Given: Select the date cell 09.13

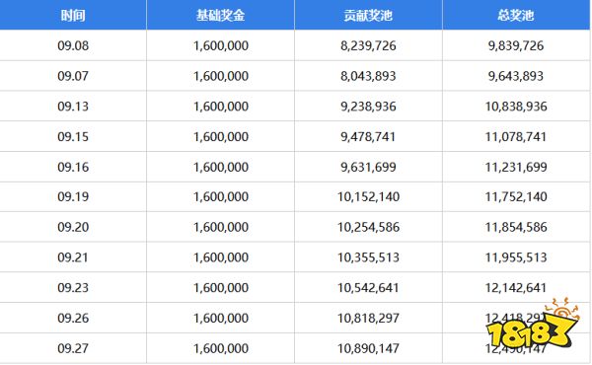Looking at the screenshot, I should pos(73,107).
